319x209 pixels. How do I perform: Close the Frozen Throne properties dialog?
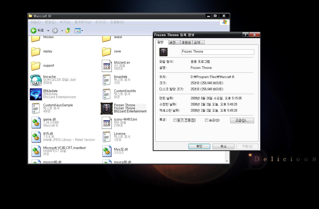coord(254,35)
